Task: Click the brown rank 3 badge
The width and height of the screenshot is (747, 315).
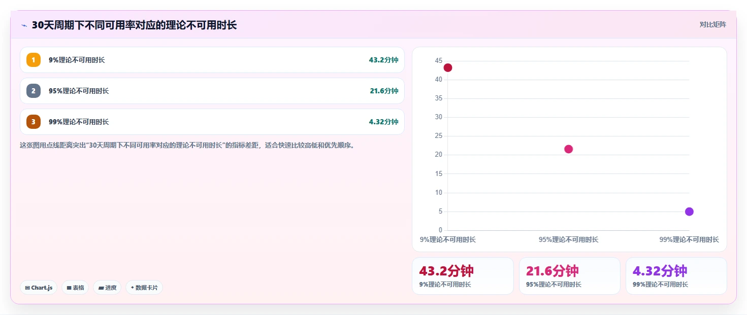Action: pyautogui.click(x=34, y=122)
